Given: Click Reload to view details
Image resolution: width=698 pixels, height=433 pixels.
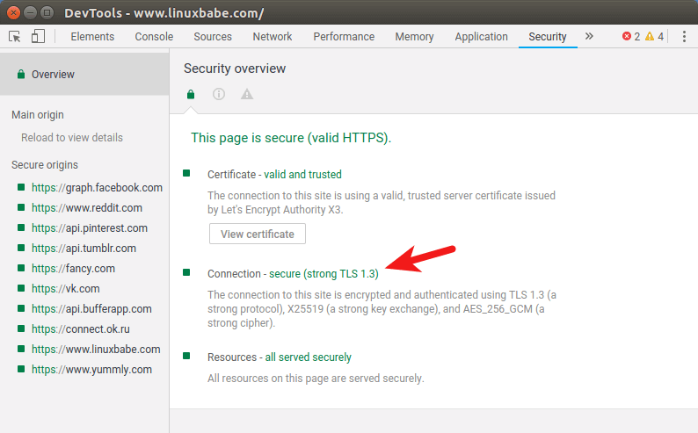Looking at the screenshot, I should [72, 138].
